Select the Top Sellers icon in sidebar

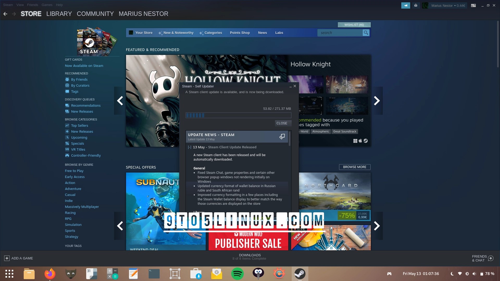tap(67, 125)
